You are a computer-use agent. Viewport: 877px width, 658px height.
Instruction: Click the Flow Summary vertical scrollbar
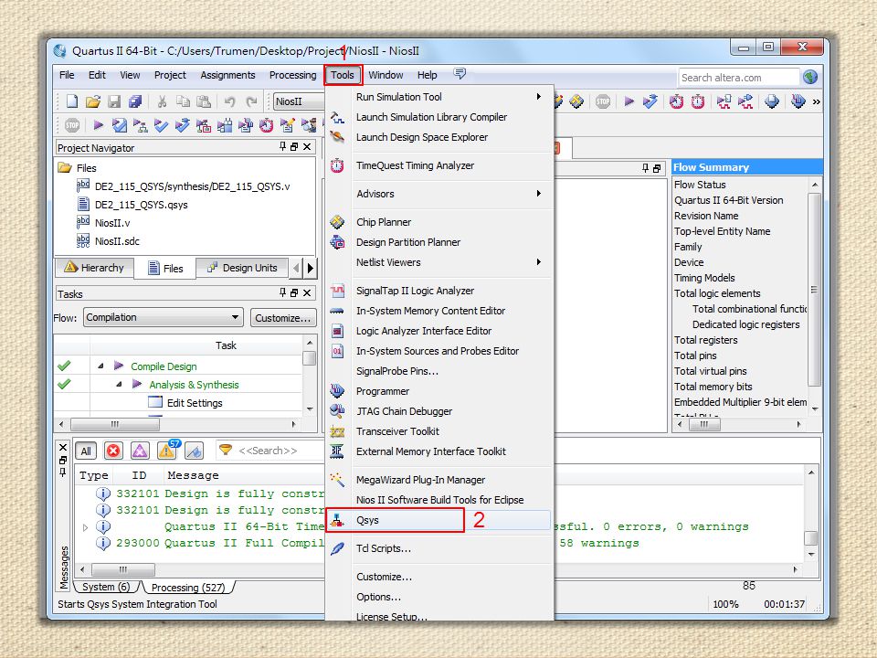pos(815,291)
